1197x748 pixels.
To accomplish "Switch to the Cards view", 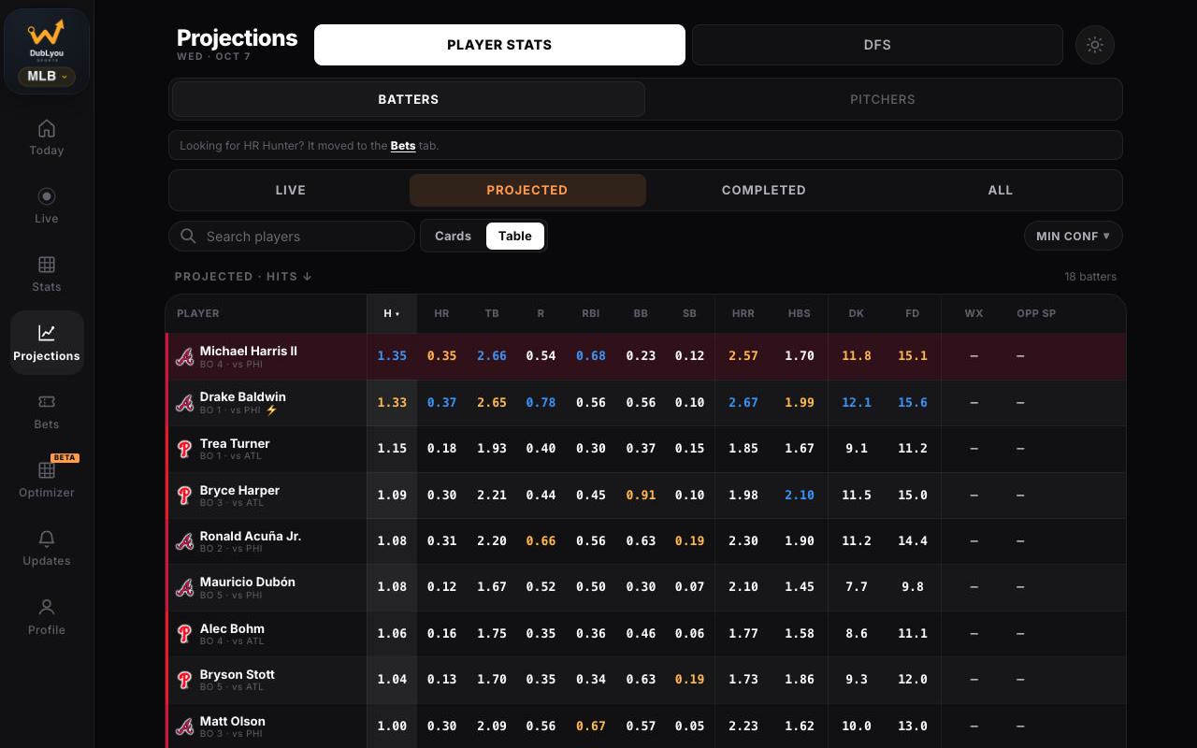I will tap(453, 237).
